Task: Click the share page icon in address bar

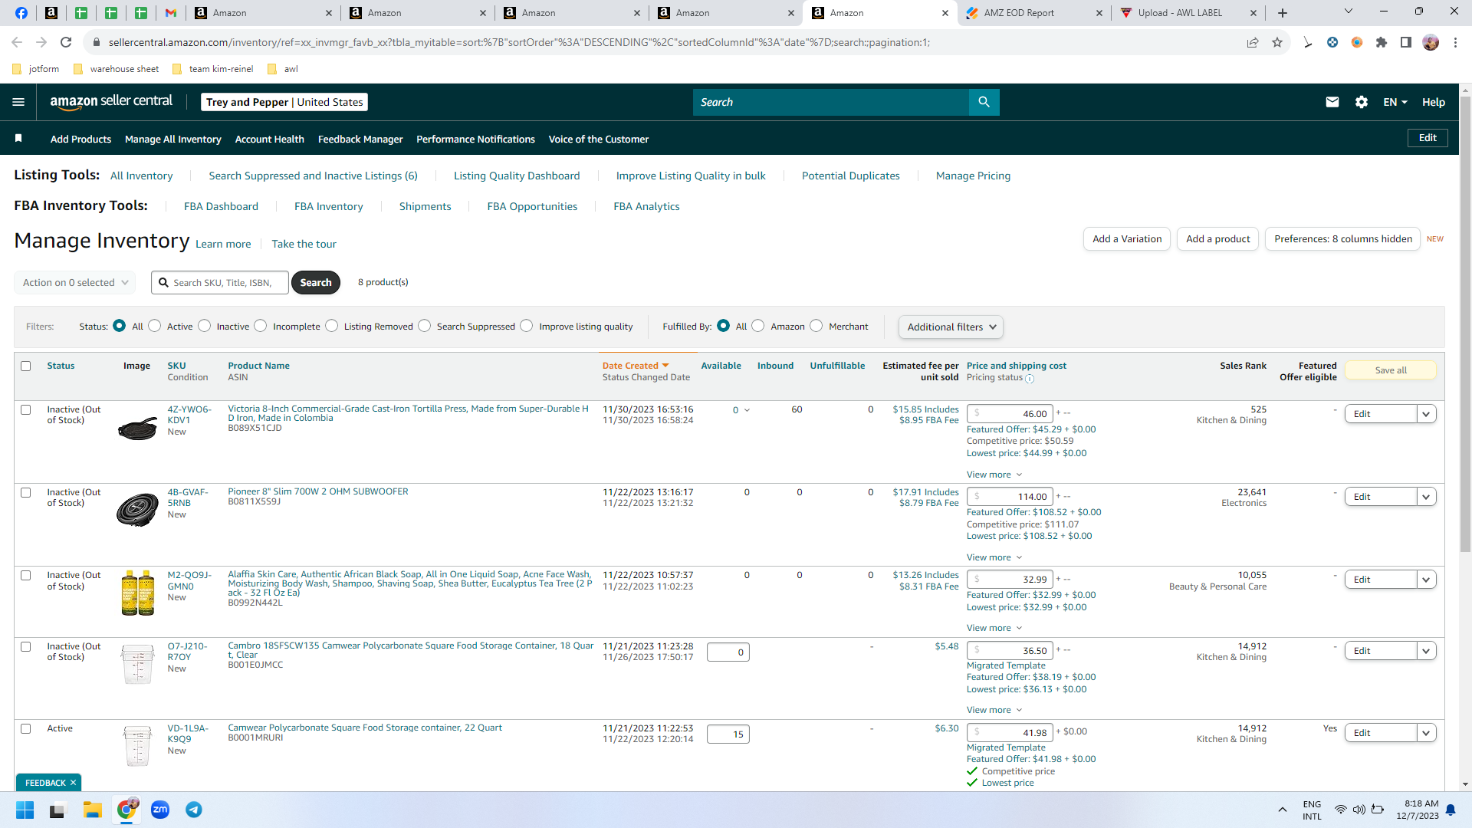Action: (x=1253, y=42)
